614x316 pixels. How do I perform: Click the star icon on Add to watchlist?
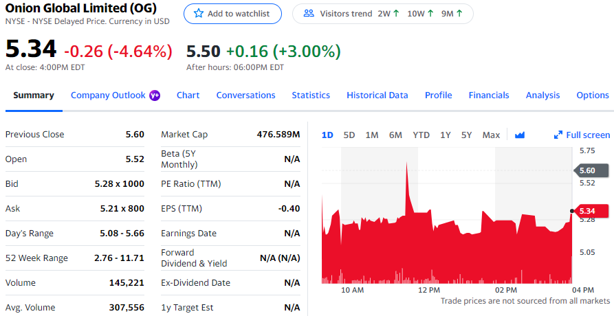[199, 14]
